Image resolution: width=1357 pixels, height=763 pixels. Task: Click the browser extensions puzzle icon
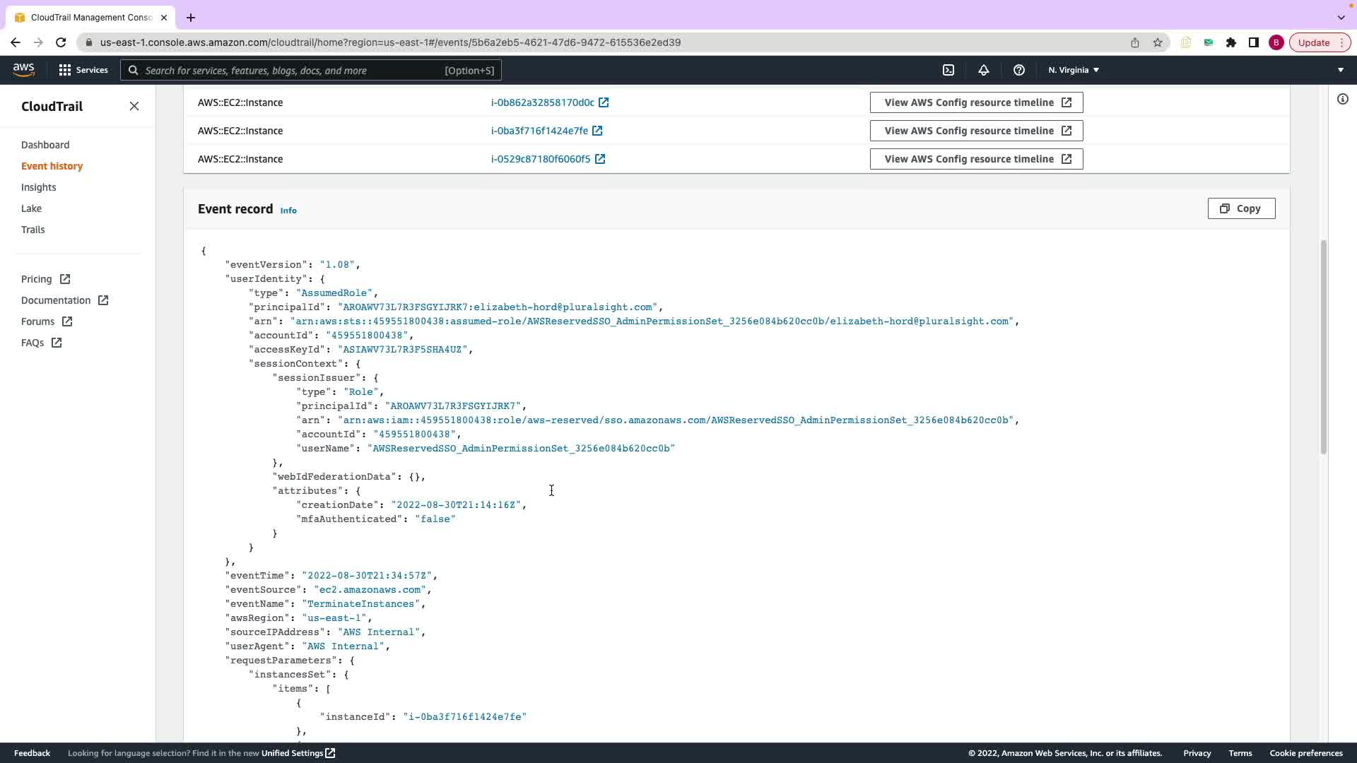pyautogui.click(x=1231, y=42)
